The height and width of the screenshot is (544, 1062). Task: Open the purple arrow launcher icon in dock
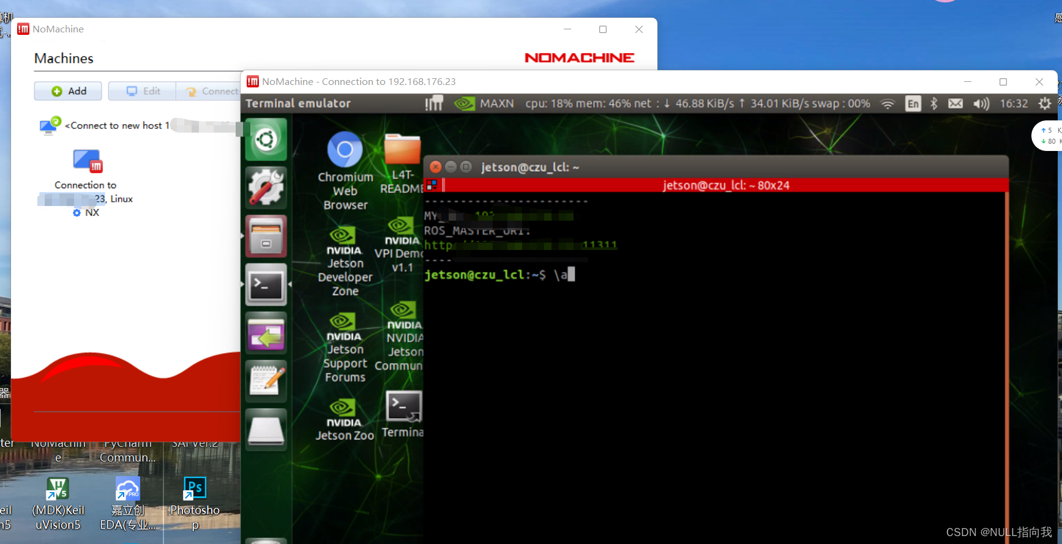point(266,333)
